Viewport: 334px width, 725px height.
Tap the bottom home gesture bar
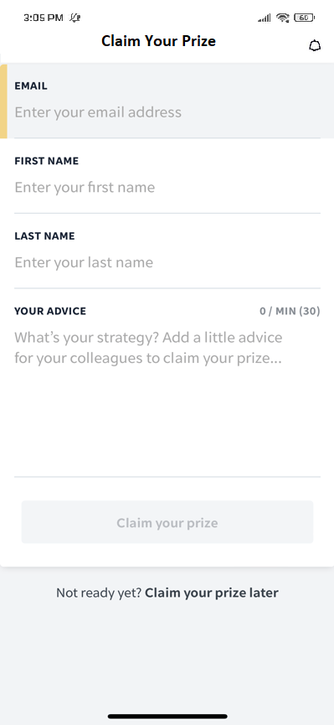pyautogui.click(x=167, y=717)
